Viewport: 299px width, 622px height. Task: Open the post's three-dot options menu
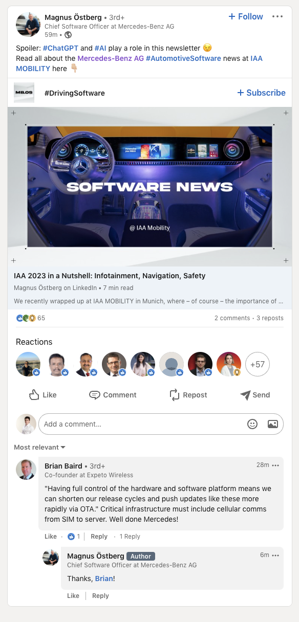tap(277, 16)
